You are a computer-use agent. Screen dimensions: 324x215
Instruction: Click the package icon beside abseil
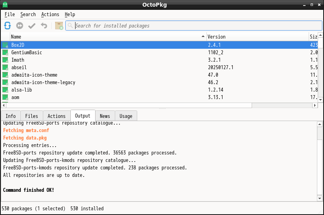5,67
